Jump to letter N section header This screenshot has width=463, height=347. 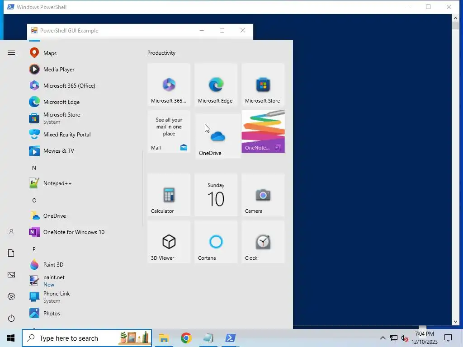click(x=34, y=168)
